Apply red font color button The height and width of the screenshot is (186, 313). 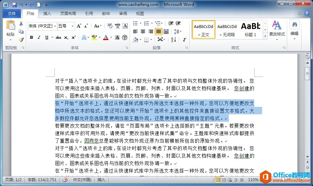coord(106,37)
